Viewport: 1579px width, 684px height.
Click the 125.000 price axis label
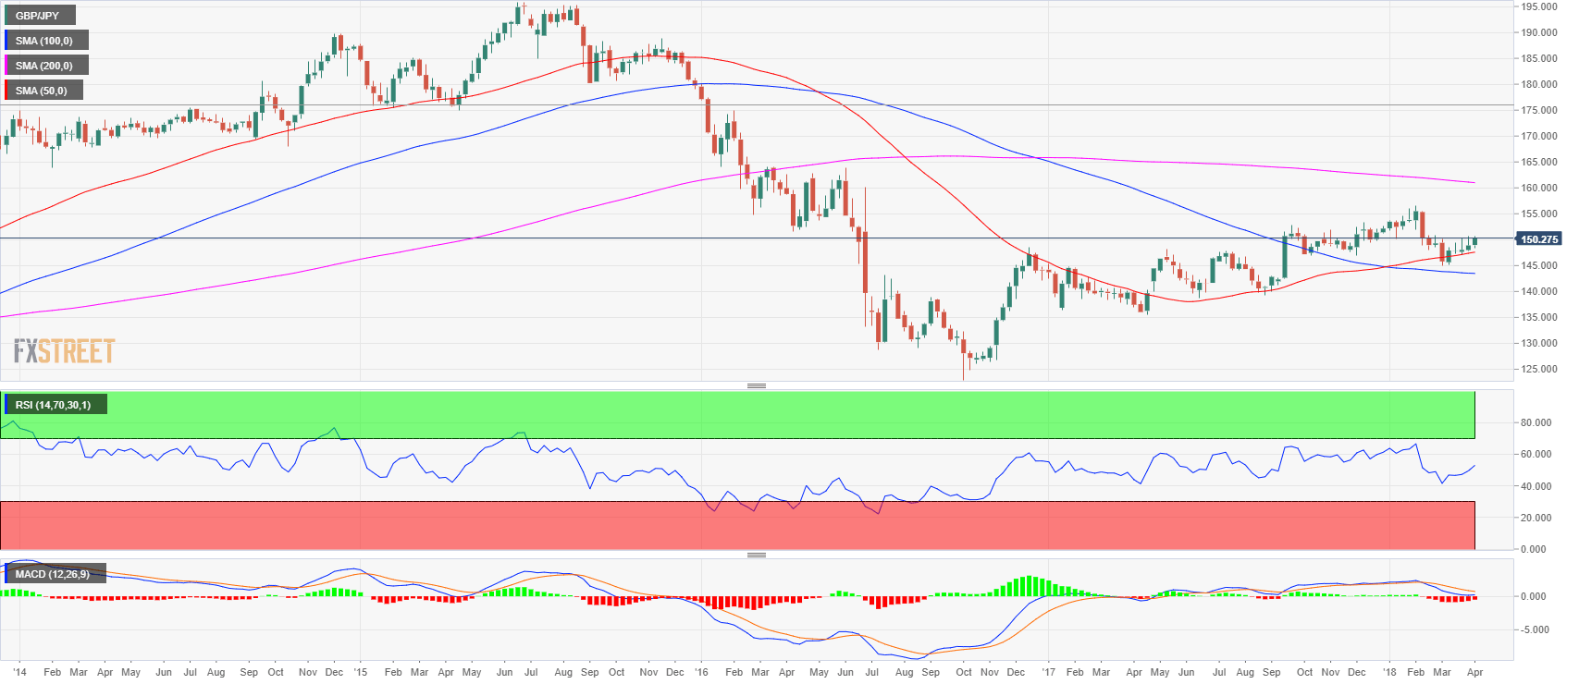click(1539, 369)
